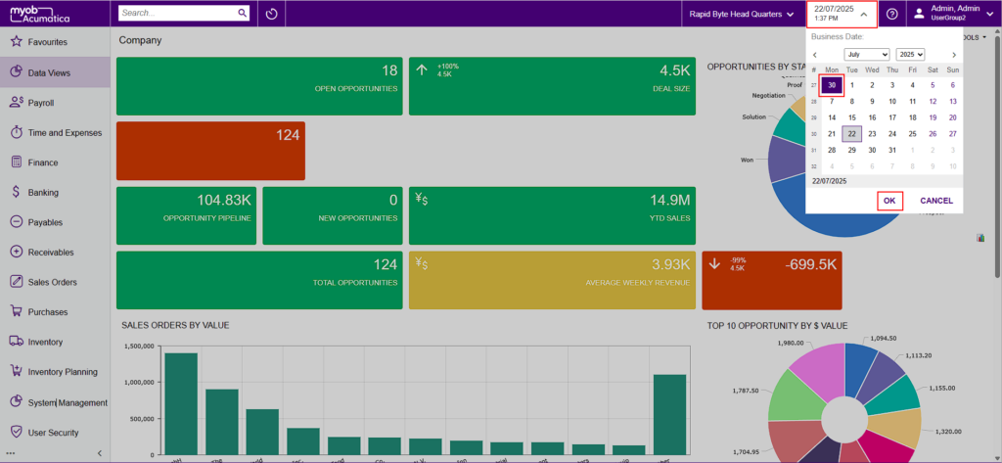Click the Payroll sidebar label
The height and width of the screenshot is (463, 1002).
pyautogui.click(x=41, y=103)
